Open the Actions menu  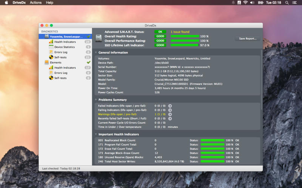pos(35,3)
